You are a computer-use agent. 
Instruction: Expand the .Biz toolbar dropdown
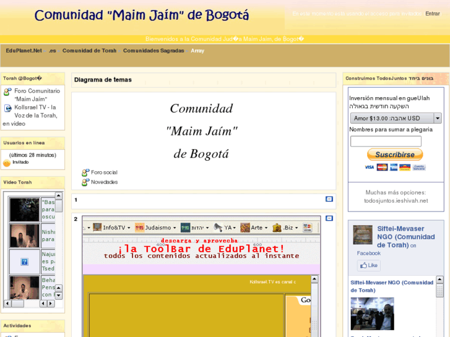click(x=295, y=228)
